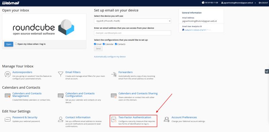Open Contact Information link
The width and height of the screenshot is (269, 132).
coord(78,117)
